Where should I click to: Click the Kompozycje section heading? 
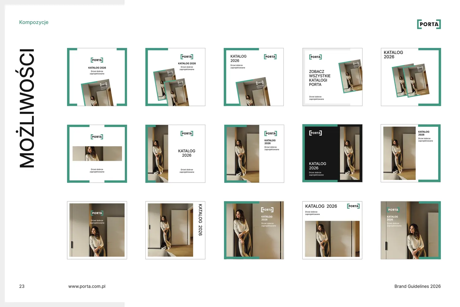(x=34, y=22)
